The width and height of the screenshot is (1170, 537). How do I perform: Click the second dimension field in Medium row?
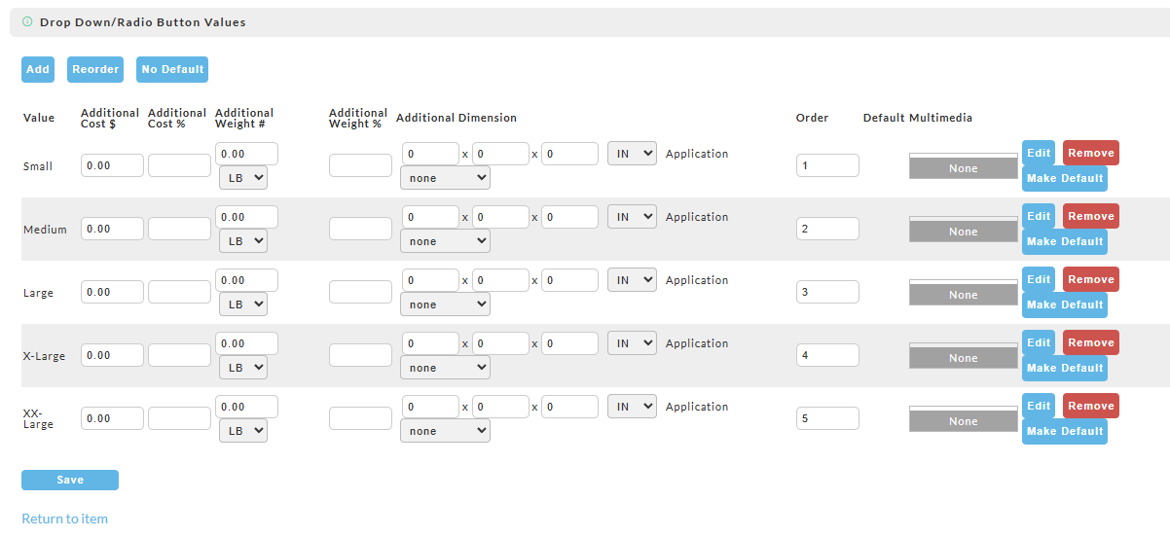(500, 217)
